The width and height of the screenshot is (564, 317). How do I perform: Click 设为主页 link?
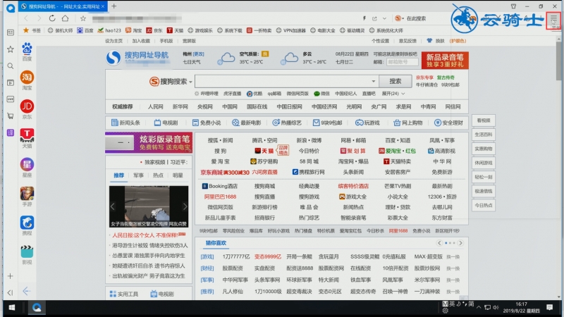point(114,41)
